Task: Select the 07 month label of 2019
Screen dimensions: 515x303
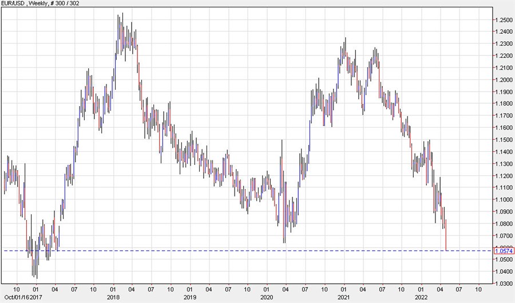Action: pyautogui.click(x=228, y=290)
